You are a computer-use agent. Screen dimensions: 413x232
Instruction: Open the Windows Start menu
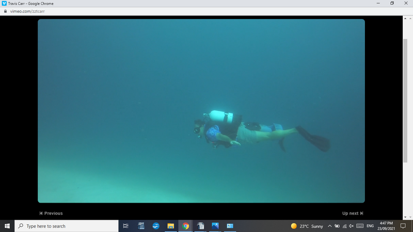pos(7,226)
